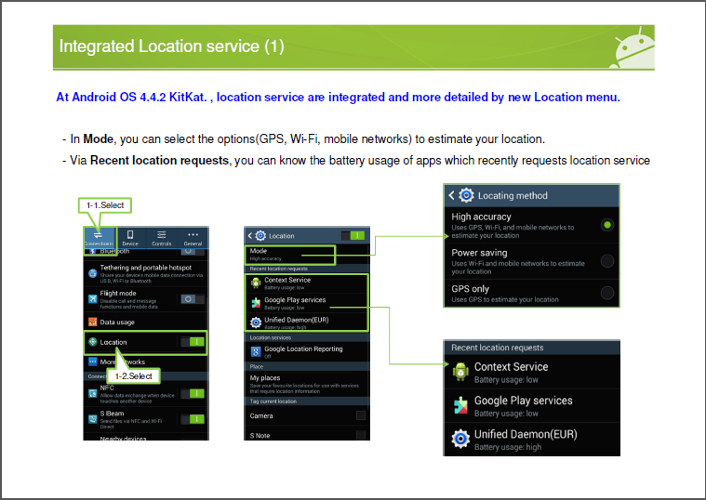Tap the back chevron in Locating method

(x=452, y=196)
